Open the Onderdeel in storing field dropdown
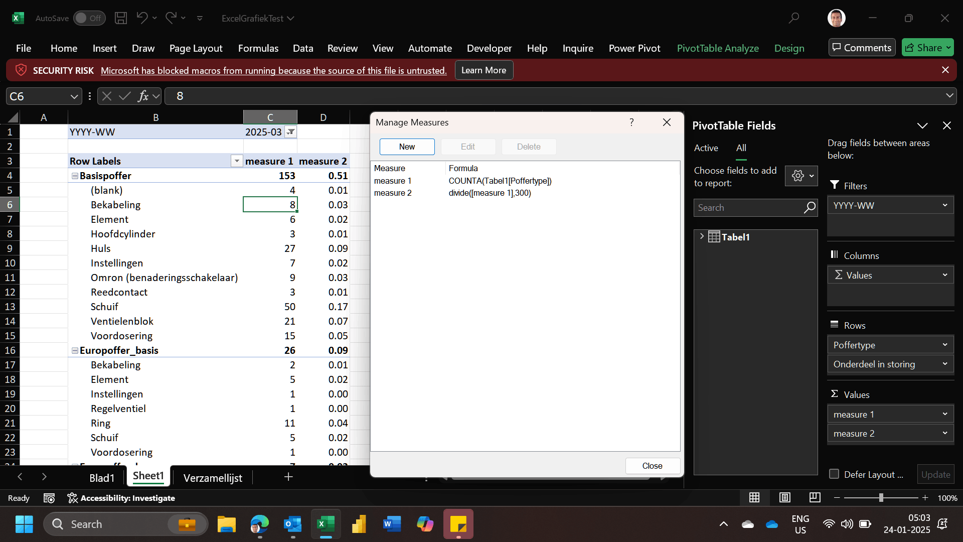 click(x=945, y=364)
